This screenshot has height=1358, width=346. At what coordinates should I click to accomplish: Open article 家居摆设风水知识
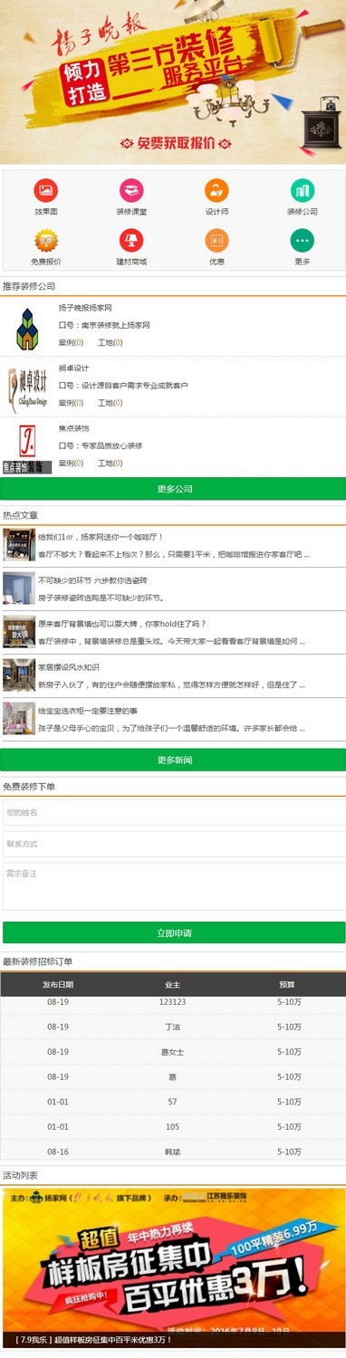click(69, 667)
